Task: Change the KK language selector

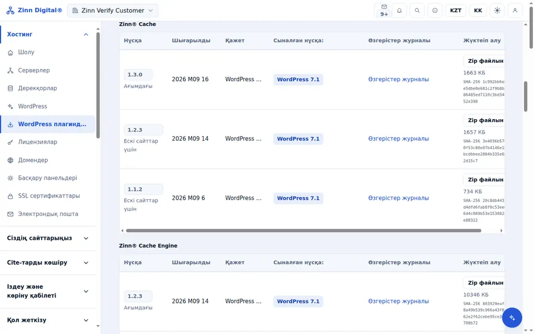Action: (x=478, y=11)
